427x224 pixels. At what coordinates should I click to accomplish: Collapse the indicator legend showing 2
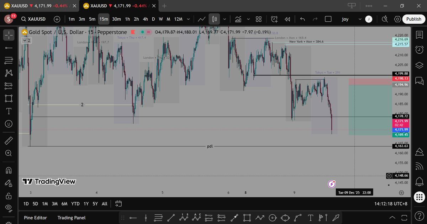(26, 41)
